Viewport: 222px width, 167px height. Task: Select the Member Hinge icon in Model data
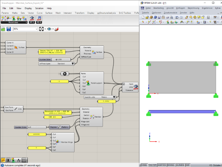[x=9, y=18]
